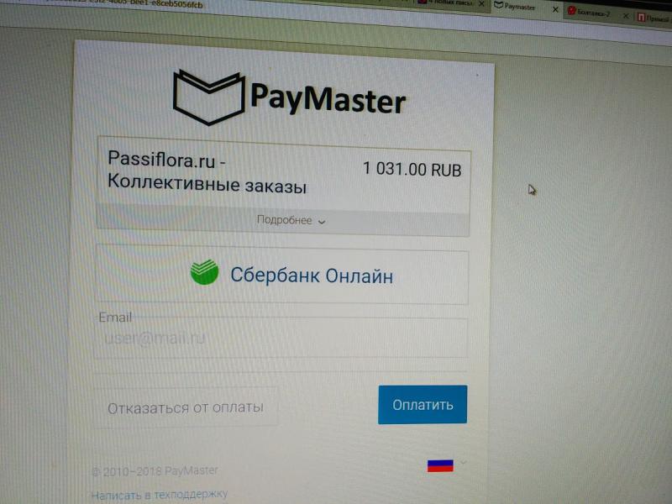
Task: Focus the Email input field
Action: [281, 339]
